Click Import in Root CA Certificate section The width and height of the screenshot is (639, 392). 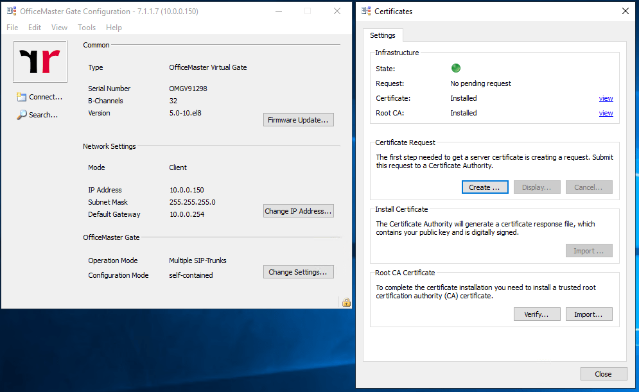tap(589, 314)
